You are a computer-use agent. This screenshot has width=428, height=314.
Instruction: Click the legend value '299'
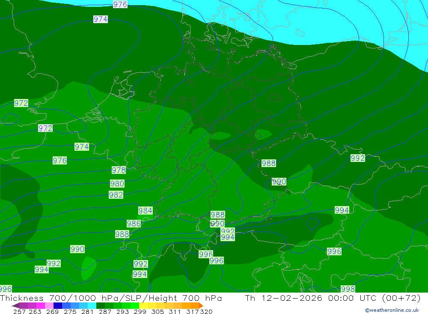coord(140,312)
